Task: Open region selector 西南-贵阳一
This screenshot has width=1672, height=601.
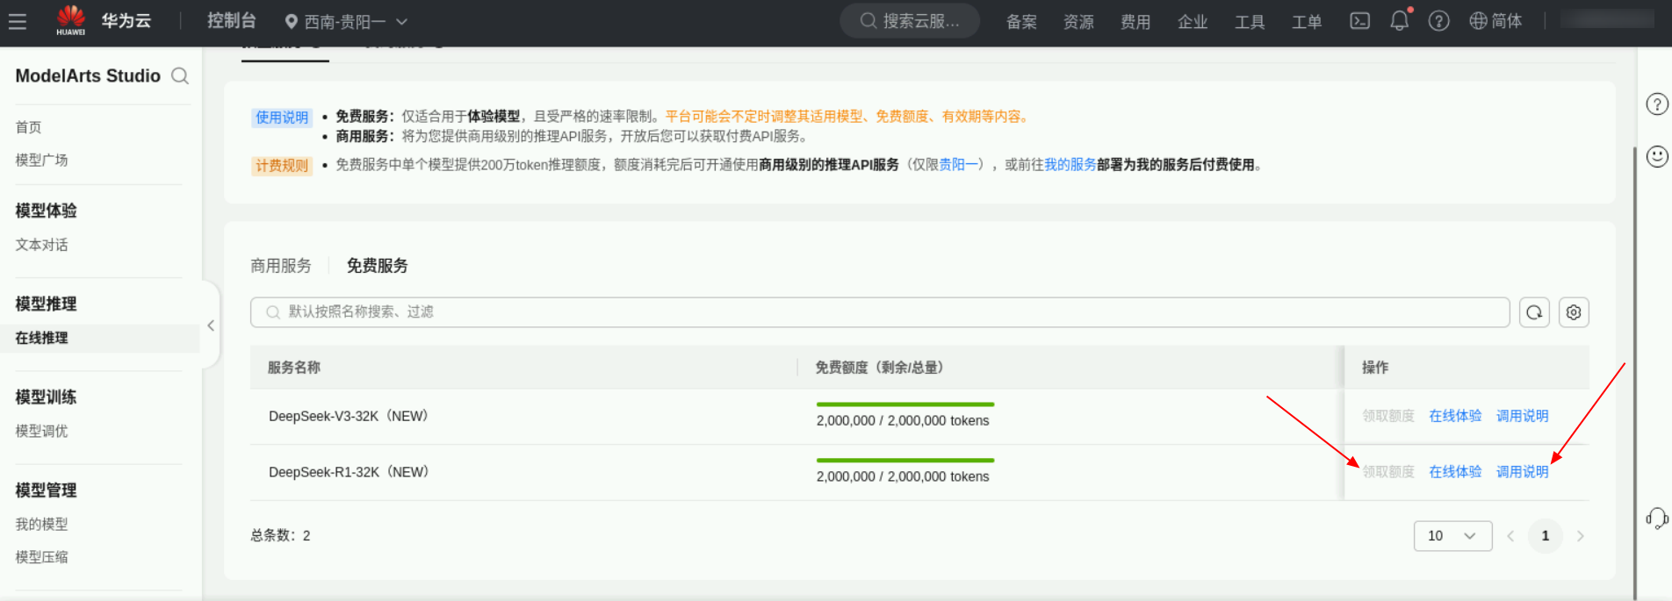Action: tap(346, 21)
